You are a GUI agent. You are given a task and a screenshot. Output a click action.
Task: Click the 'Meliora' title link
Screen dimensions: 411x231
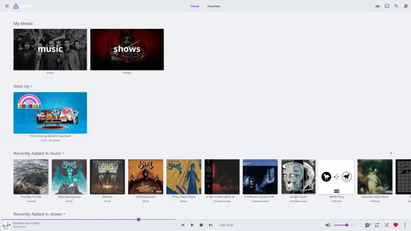point(107,197)
